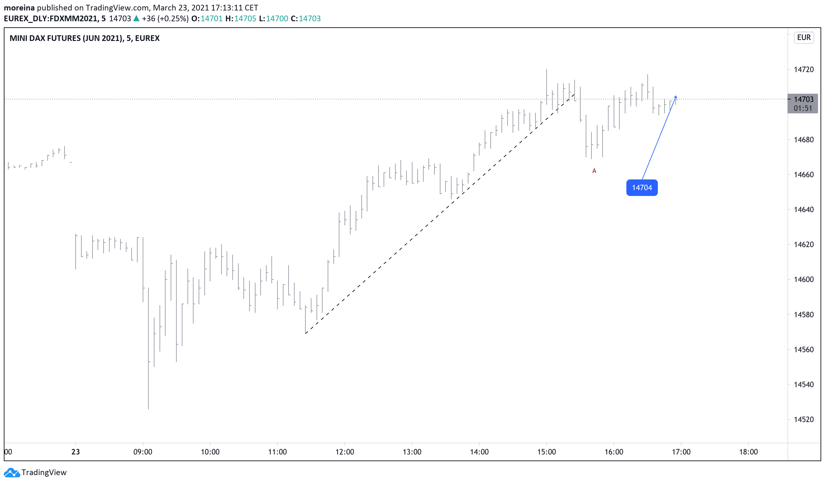Click the MINI DAX FUTURES chart title
This screenshot has height=484, width=825.
[85, 38]
